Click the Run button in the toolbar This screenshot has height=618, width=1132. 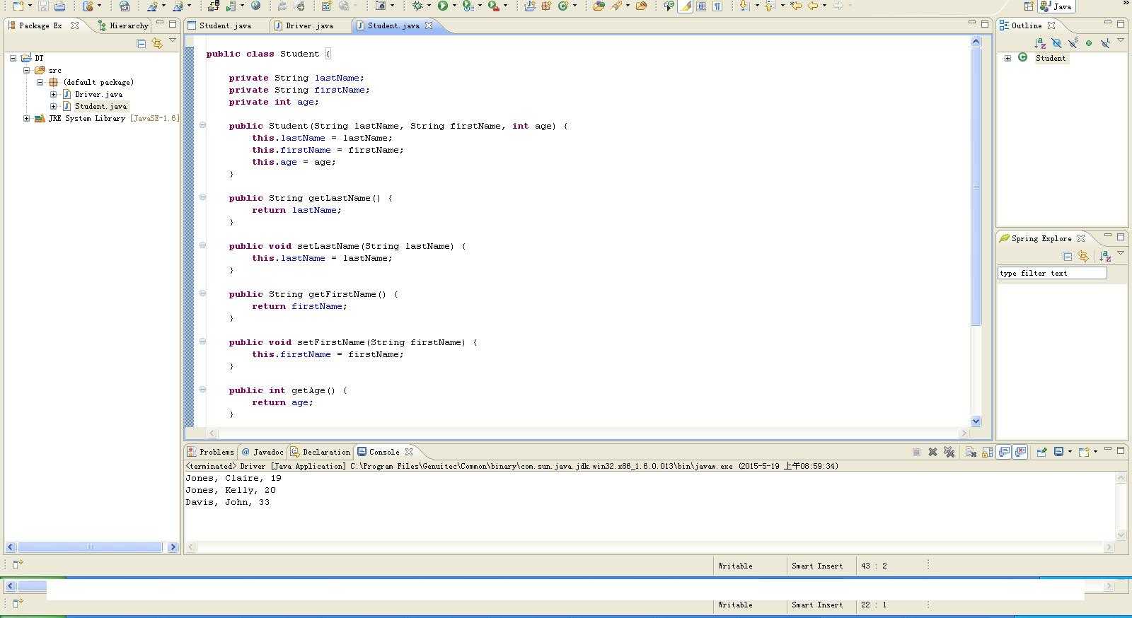[443, 6]
